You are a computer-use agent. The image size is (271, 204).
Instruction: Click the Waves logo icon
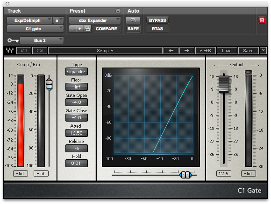(10, 50)
